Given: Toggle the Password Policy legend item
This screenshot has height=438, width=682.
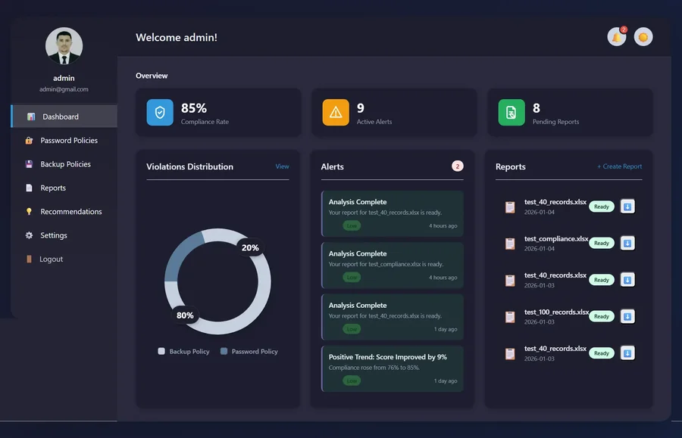Looking at the screenshot, I should tap(249, 351).
